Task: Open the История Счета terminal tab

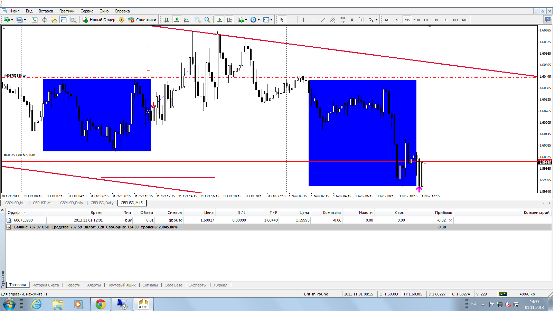Action: 46,285
